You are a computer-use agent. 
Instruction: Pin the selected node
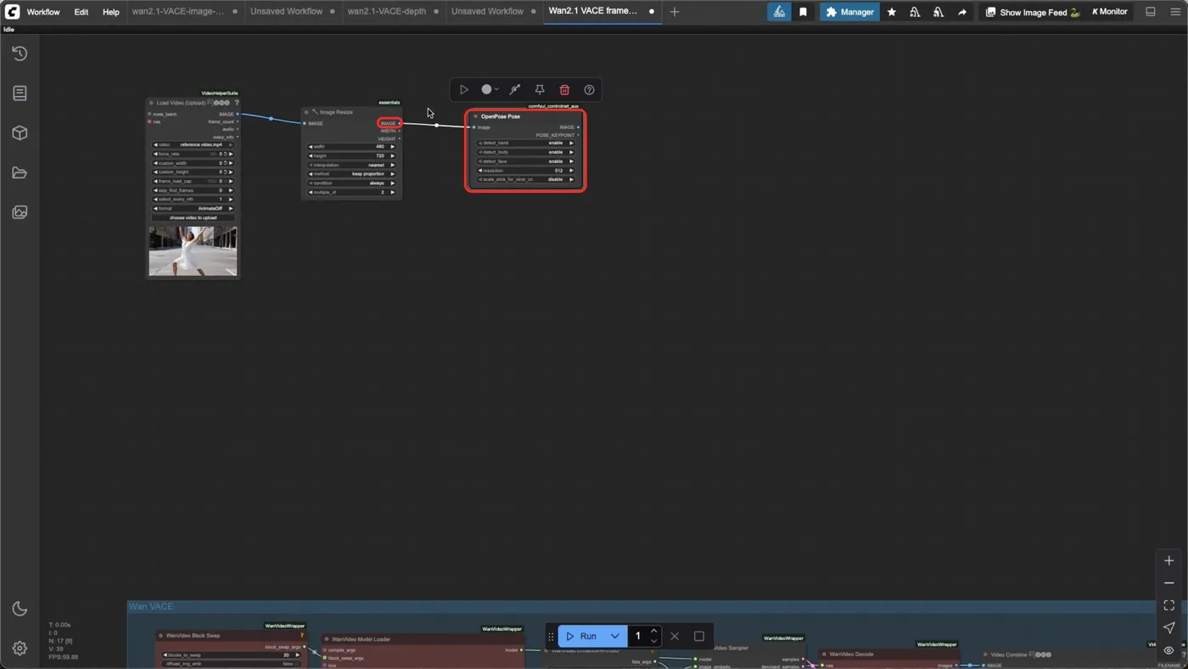coord(539,89)
